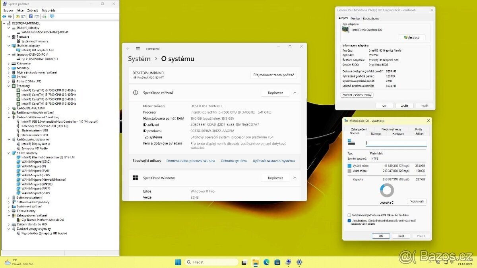Viewport: 477px width, 268px height.
Task: Open the Akce menu
Action: pyautogui.click(x=20, y=10)
